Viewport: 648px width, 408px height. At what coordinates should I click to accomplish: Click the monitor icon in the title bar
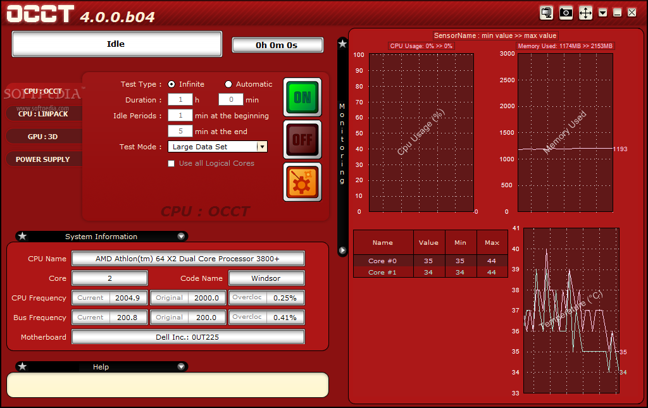click(546, 13)
